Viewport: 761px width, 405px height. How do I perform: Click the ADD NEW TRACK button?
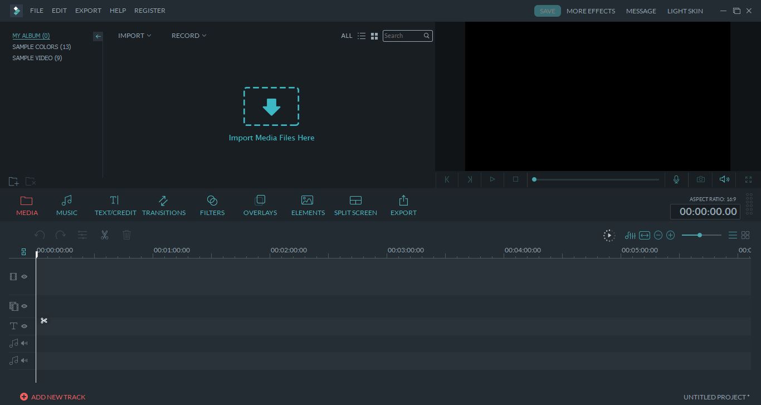pos(53,397)
